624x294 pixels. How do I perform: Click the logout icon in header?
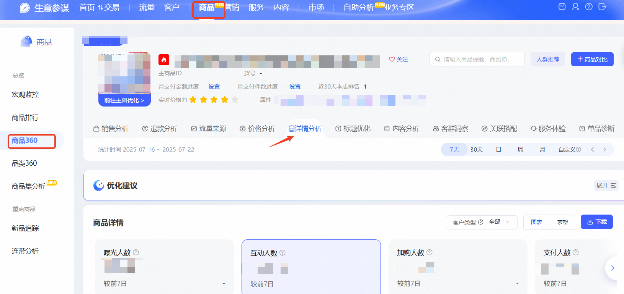(602, 7)
